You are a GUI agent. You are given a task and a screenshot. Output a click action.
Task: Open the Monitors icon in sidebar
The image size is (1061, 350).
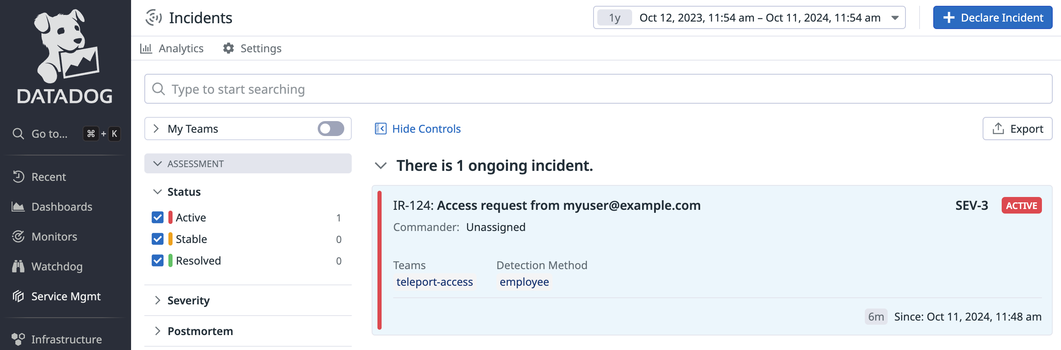point(18,236)
